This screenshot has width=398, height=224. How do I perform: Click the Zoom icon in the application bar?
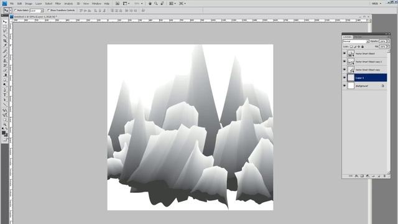[x=156, y=4]
